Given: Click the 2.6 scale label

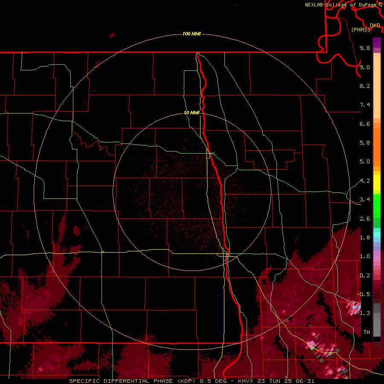Looking at the screenshot, I should pos(365,219).
